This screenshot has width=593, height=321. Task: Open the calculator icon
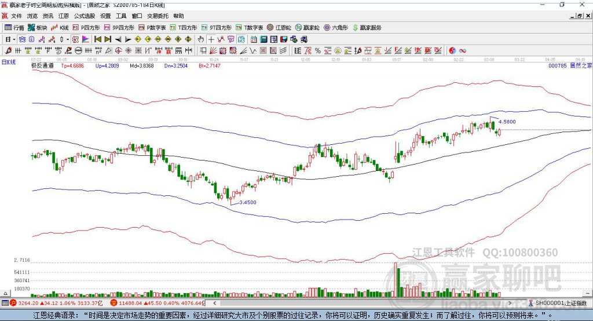point(264,39)
